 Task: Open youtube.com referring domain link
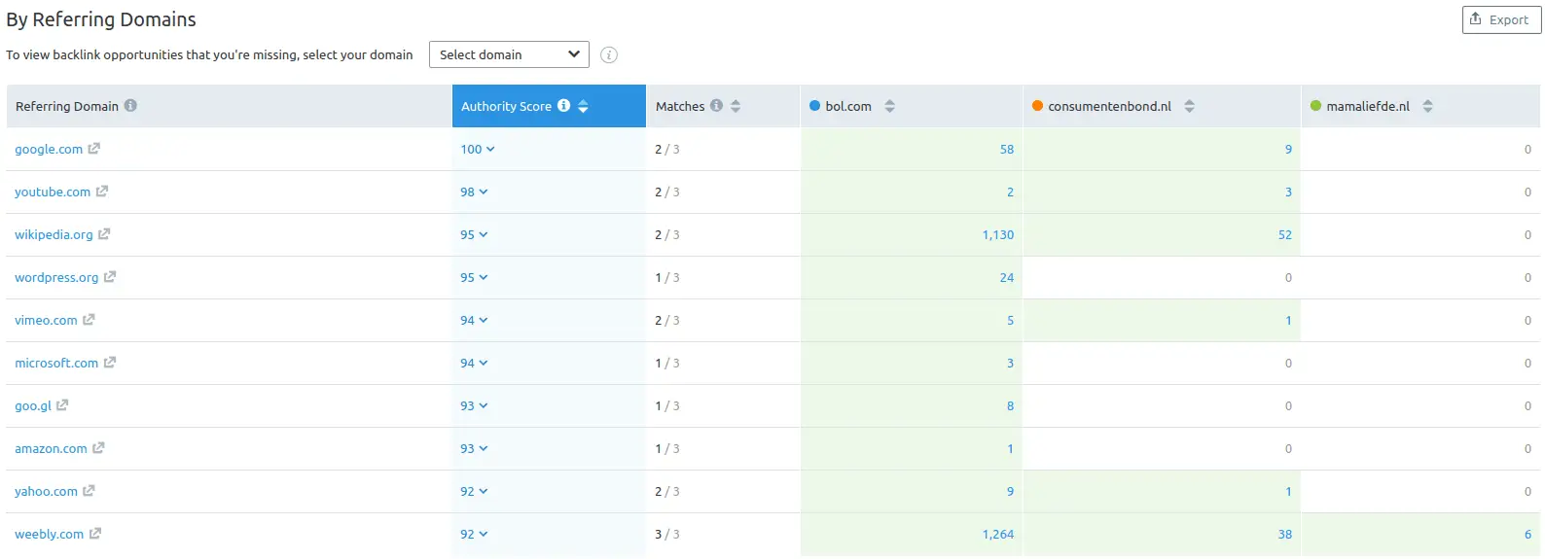click(53, 192)
